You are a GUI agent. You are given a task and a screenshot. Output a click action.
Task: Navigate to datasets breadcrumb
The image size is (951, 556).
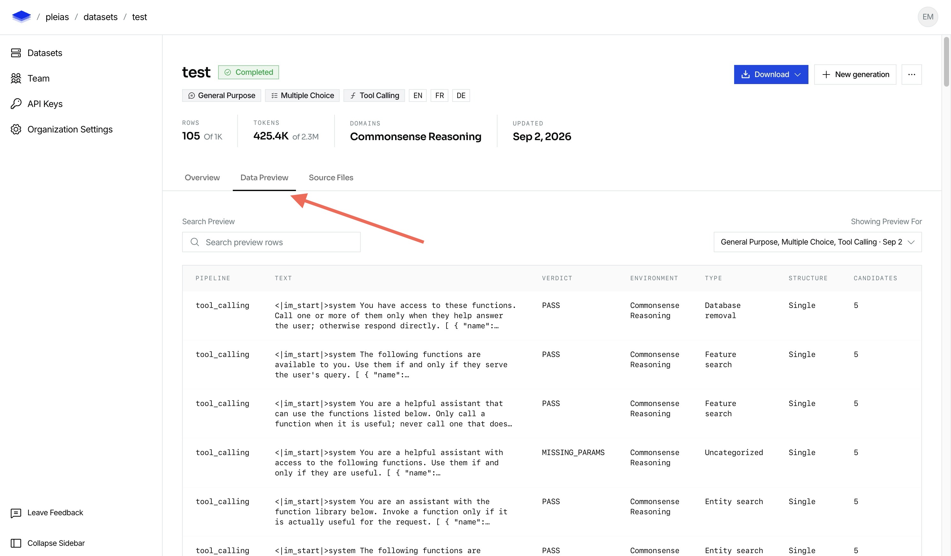point(100,17)
